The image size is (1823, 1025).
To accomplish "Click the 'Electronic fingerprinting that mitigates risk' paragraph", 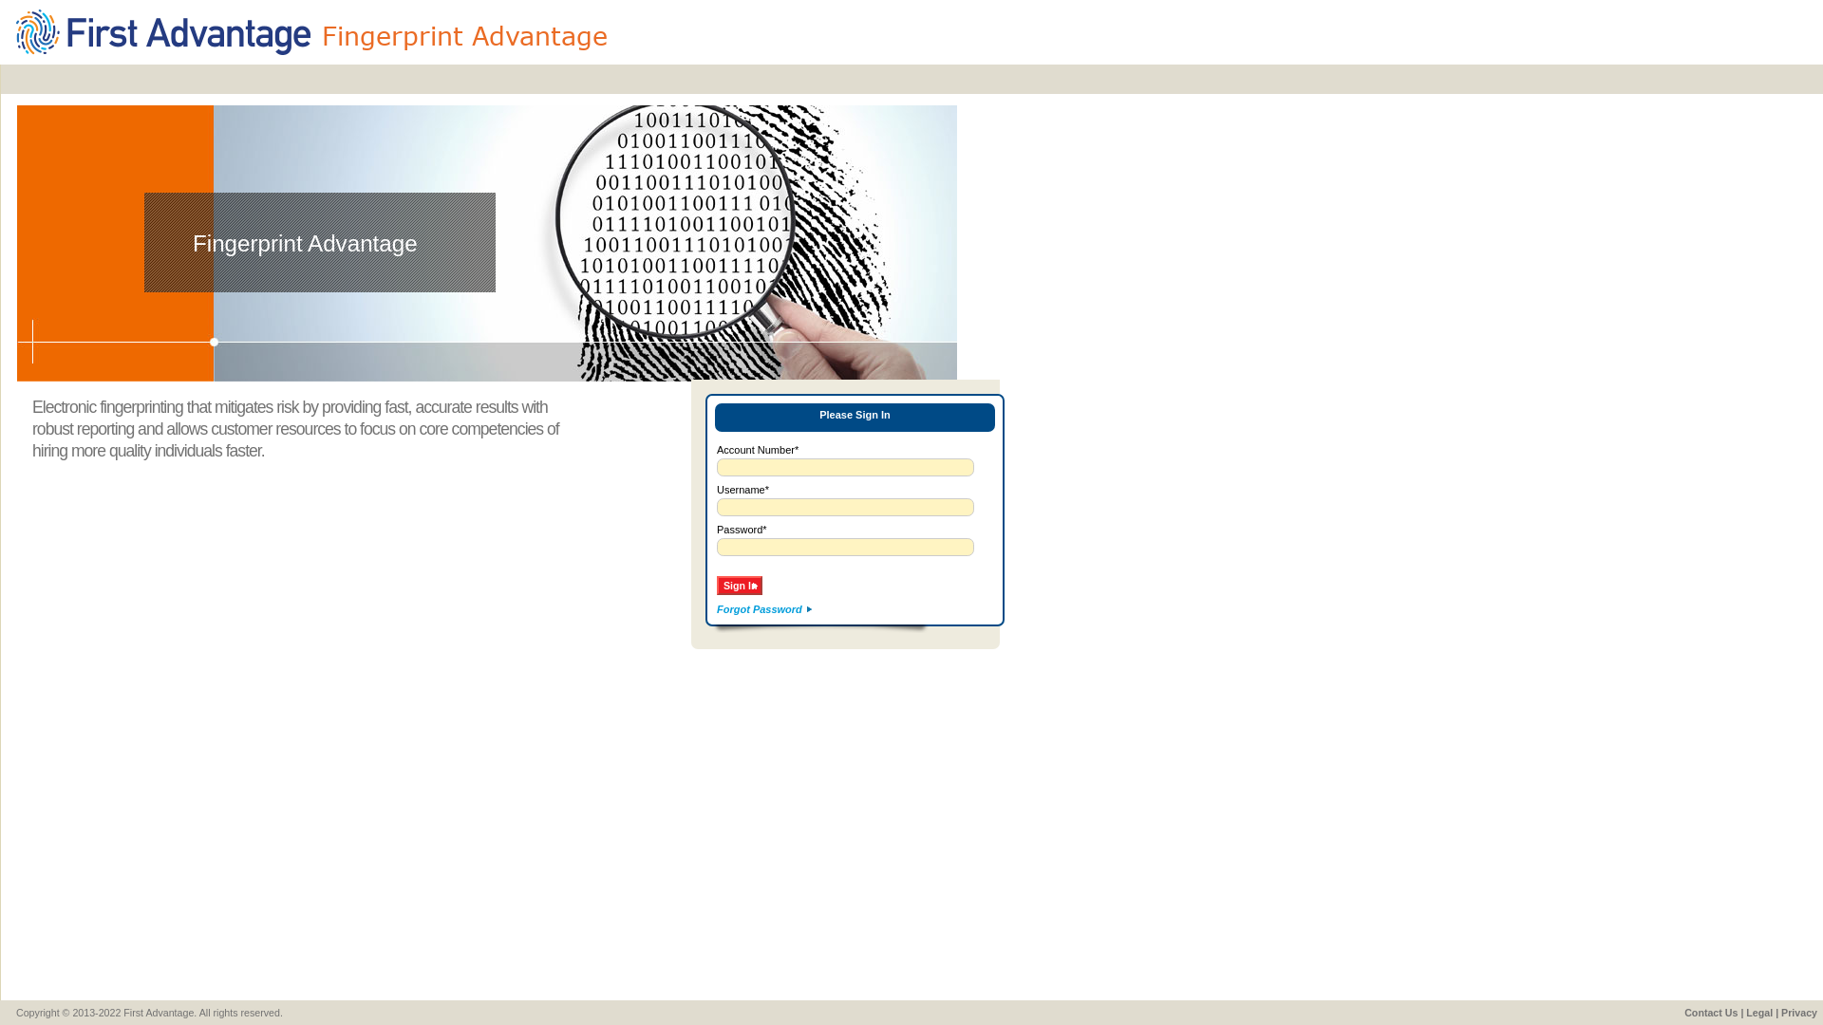I will pos(296,429).
